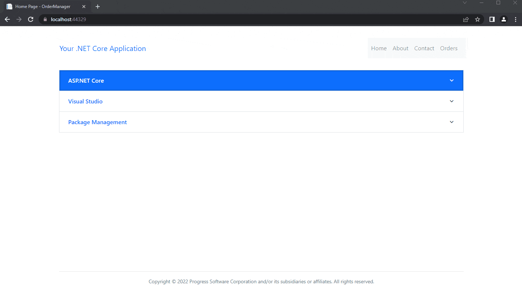
Task: Click the Your .NET Core Application brand link
Action: pos(102,48)
